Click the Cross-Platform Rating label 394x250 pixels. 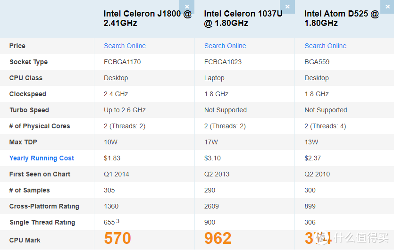44,206
